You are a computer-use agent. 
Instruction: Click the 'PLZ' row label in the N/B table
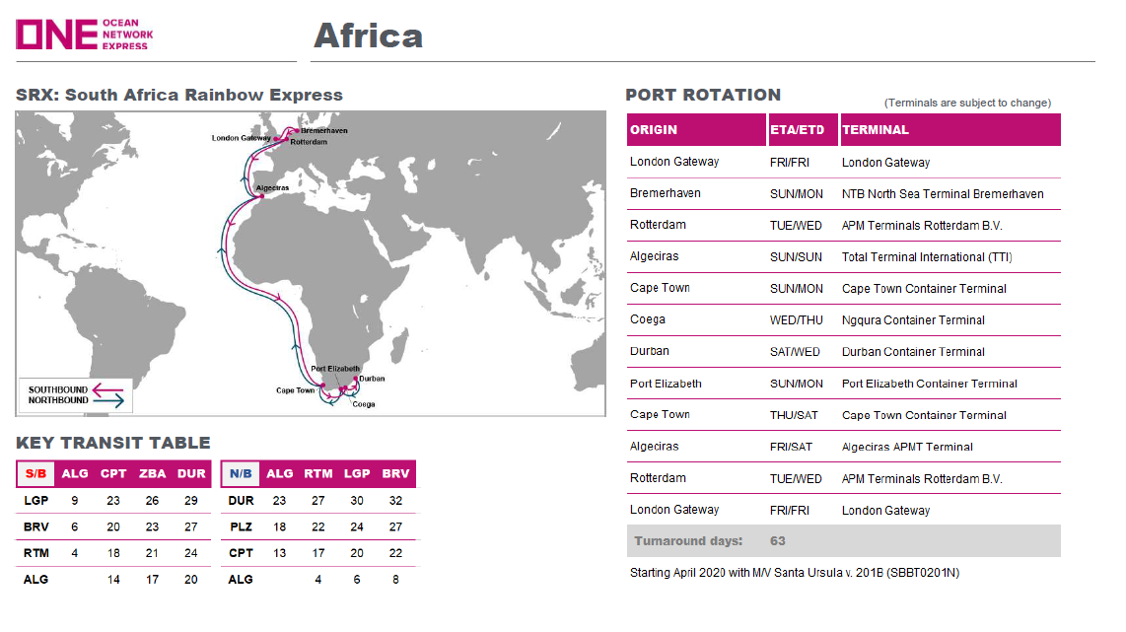point(241,527)
